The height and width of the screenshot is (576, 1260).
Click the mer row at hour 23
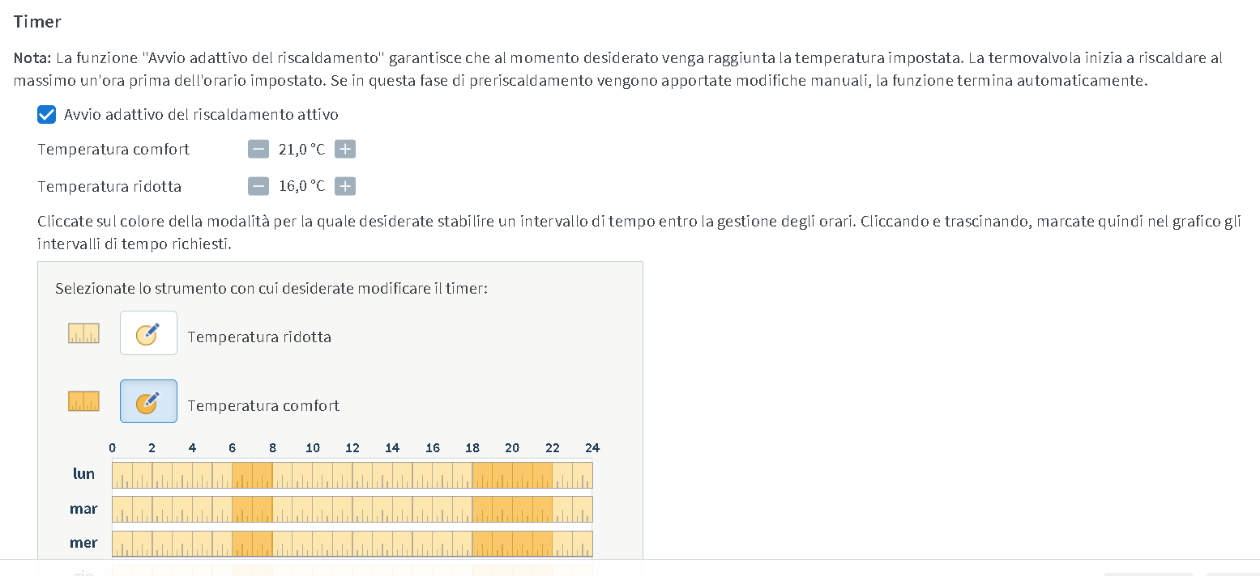(583, 544)
